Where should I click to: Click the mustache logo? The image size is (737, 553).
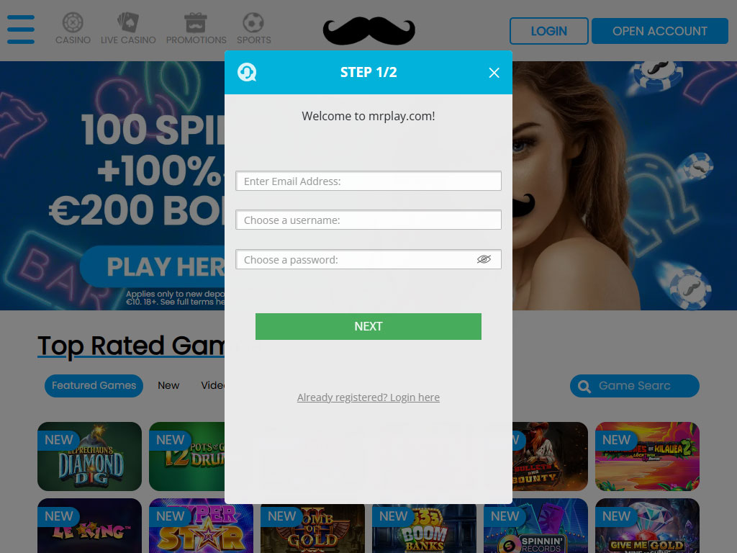(x=369, y=31)
